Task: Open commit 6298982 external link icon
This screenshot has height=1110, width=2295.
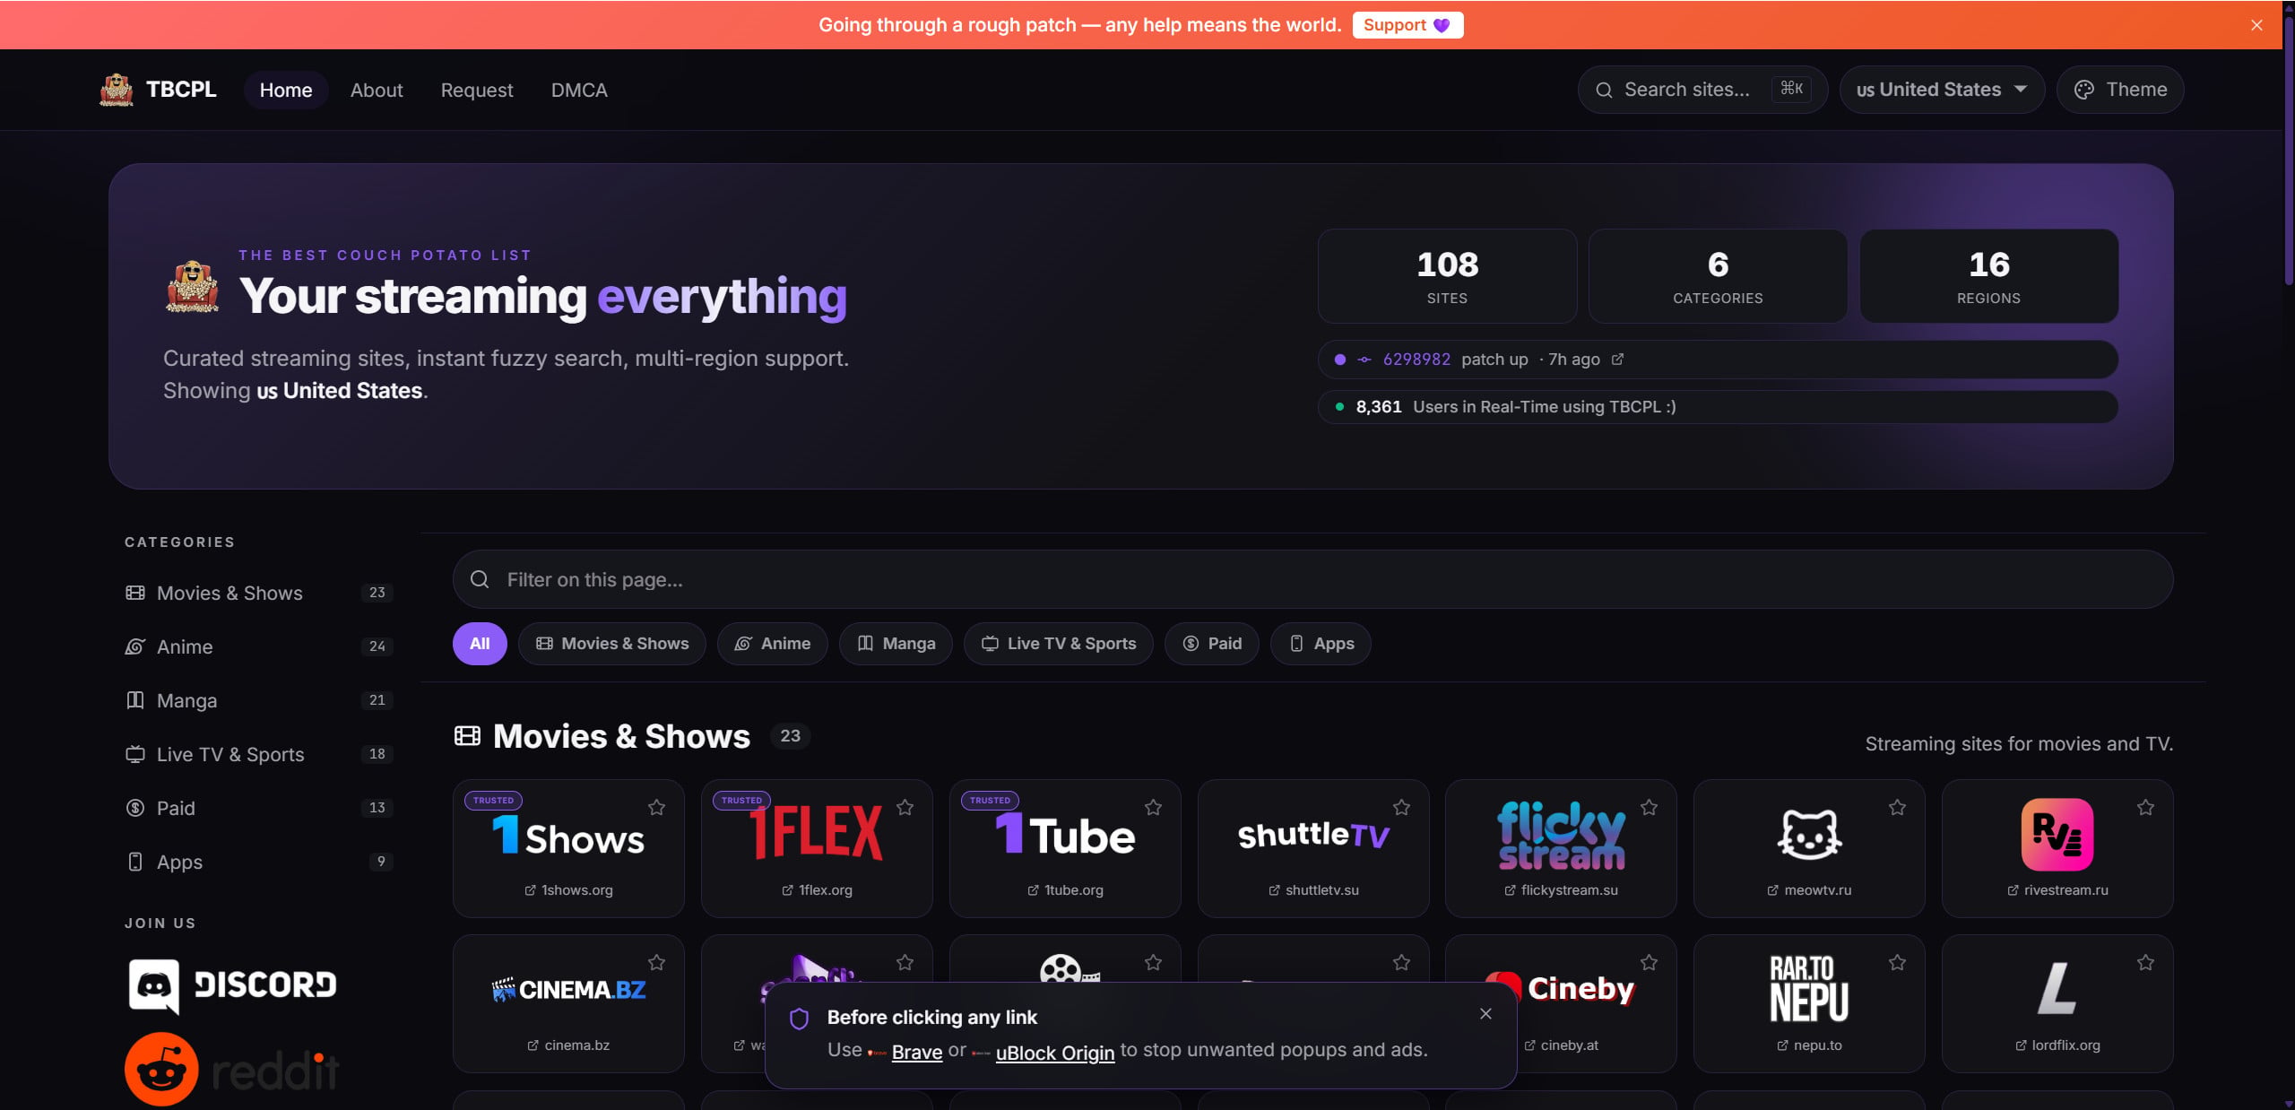Action: (x=1617, y=359)
